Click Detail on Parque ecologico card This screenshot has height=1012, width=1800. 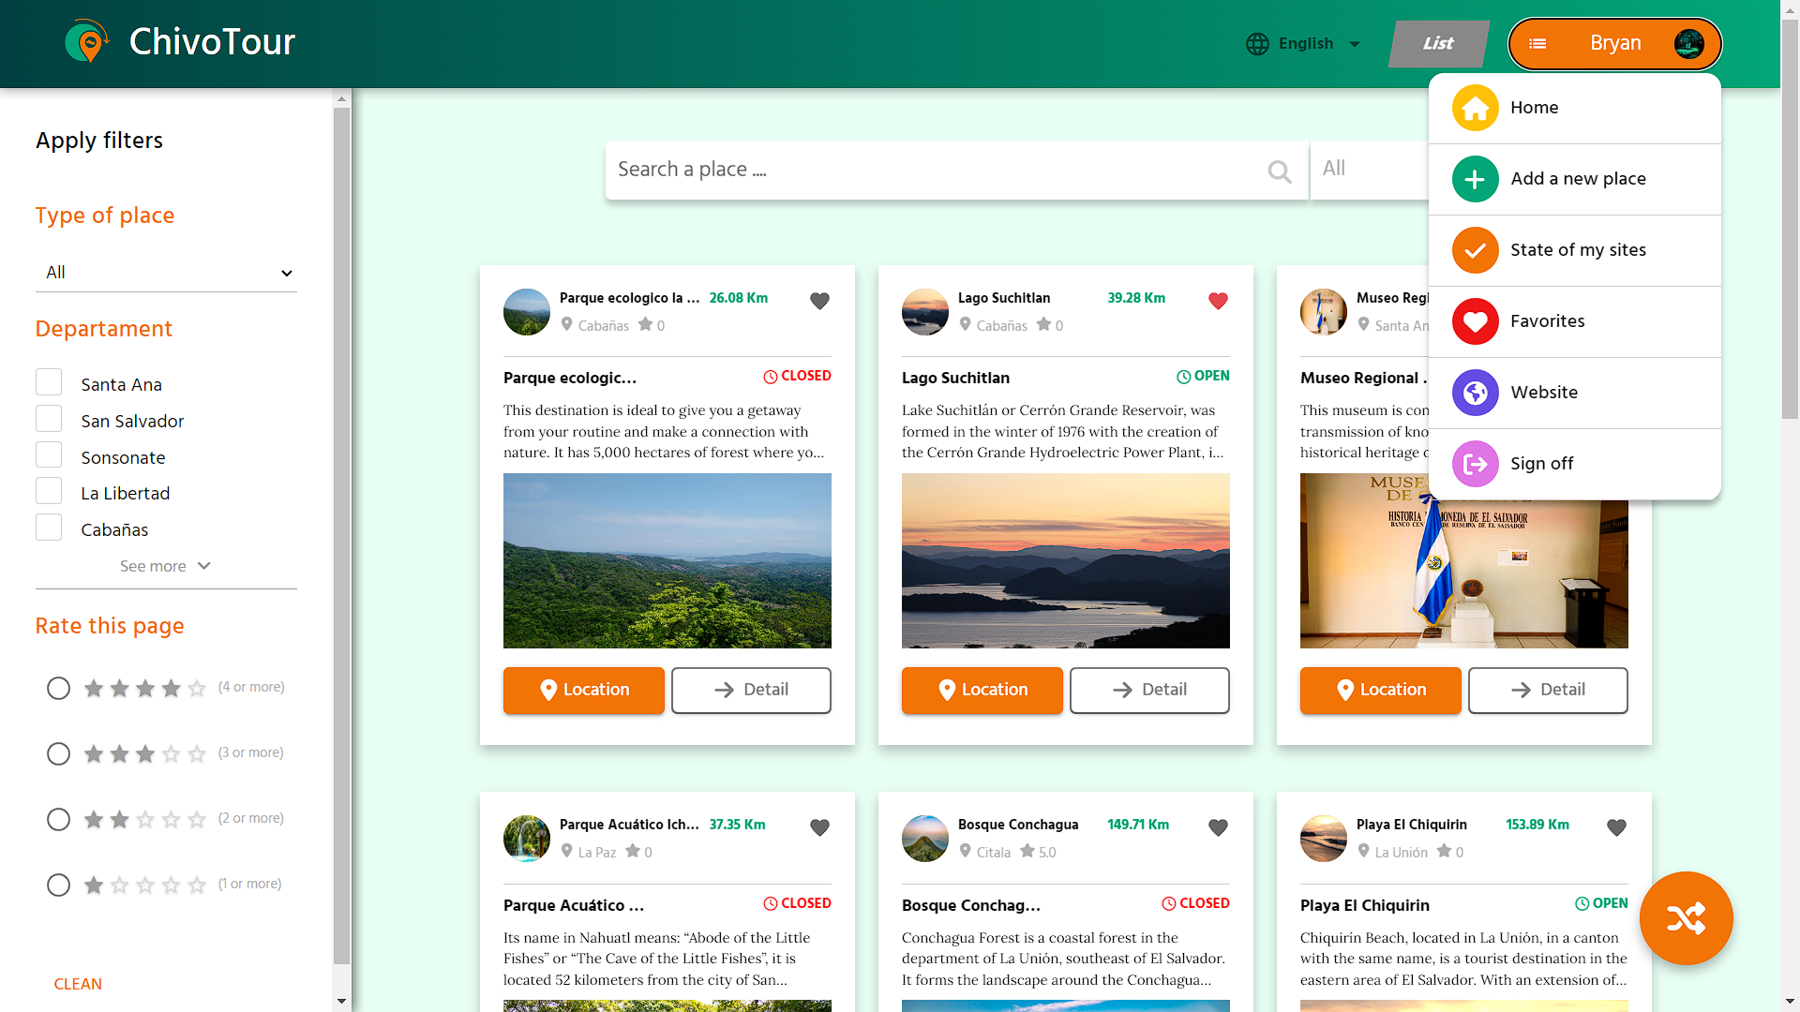click(x=751, y=691)
